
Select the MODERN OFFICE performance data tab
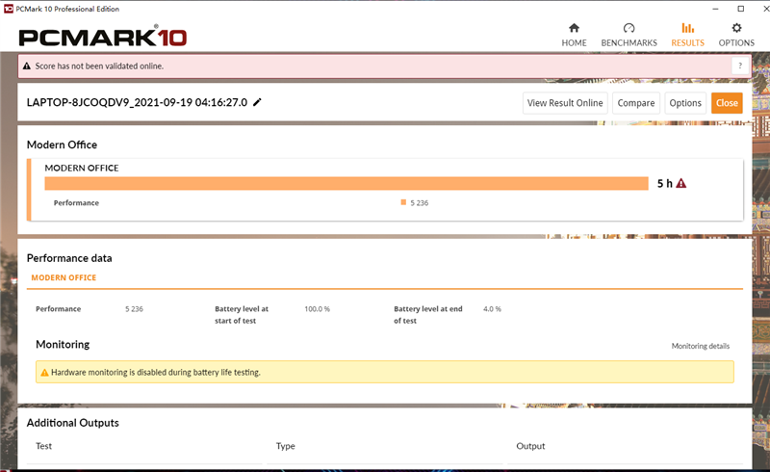[x=64, y=277]
